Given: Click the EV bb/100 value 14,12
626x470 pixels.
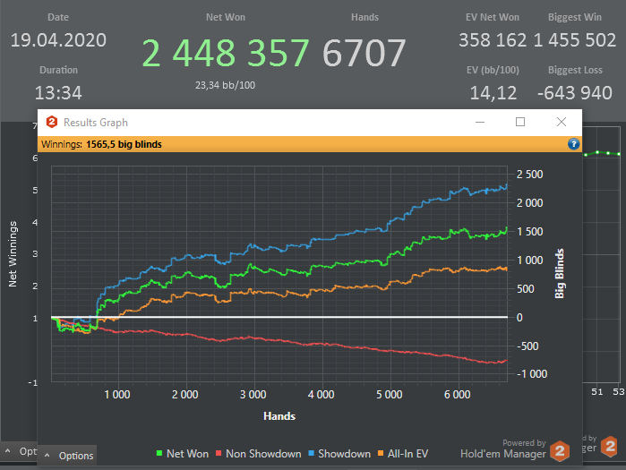Looking at the screenshot, I should [x=493, y=93].
